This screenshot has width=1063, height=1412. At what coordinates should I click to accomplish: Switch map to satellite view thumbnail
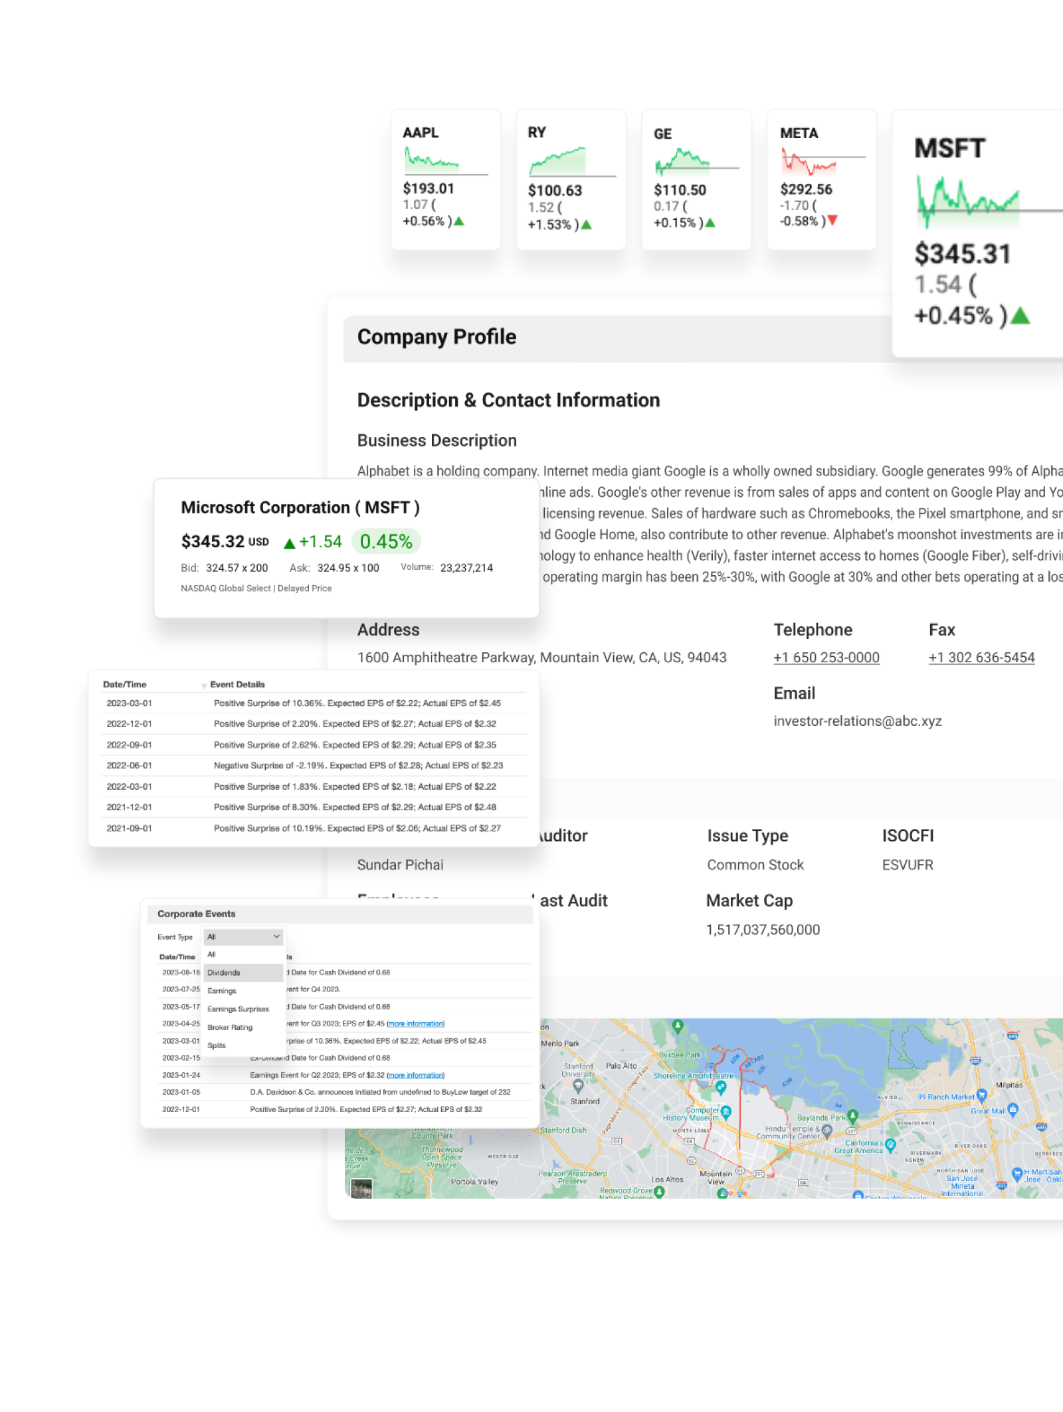point(361,1188)
